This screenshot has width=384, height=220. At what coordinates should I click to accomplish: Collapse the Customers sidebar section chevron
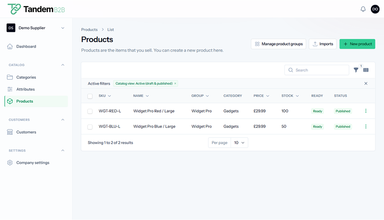pyautogui.click(x=63, y=120)
